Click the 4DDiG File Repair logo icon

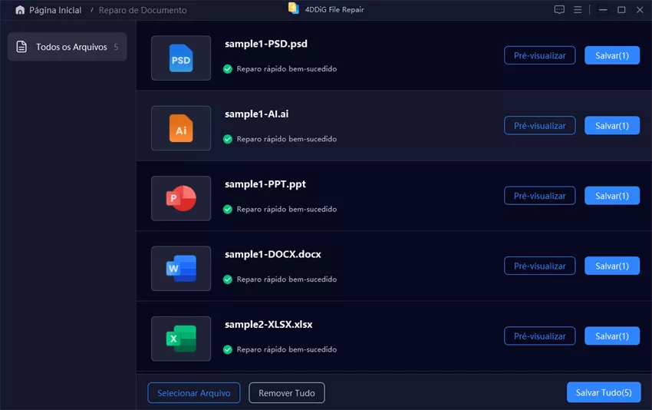click(293, 8)
